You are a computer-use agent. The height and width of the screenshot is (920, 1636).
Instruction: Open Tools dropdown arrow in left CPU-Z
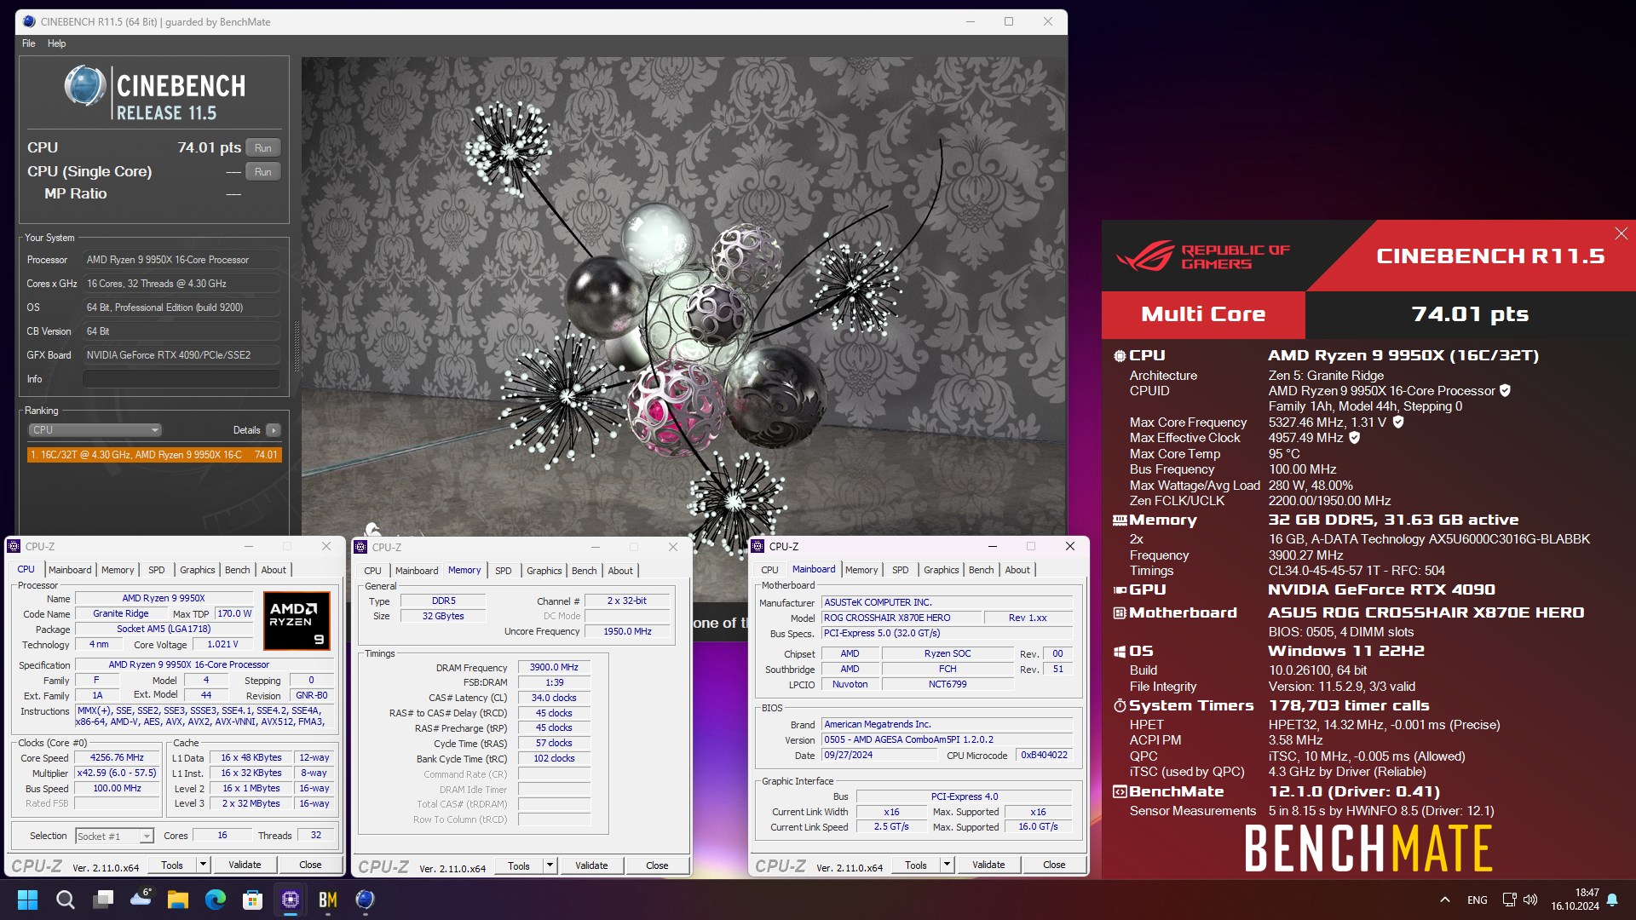203,865
